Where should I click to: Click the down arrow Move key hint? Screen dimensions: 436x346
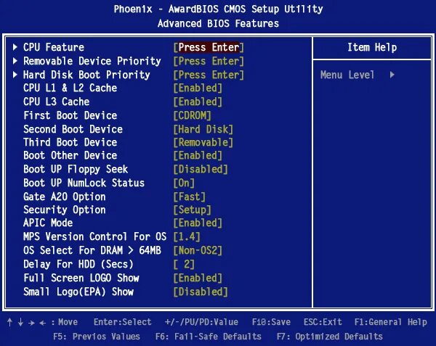(x=20, y=322)
